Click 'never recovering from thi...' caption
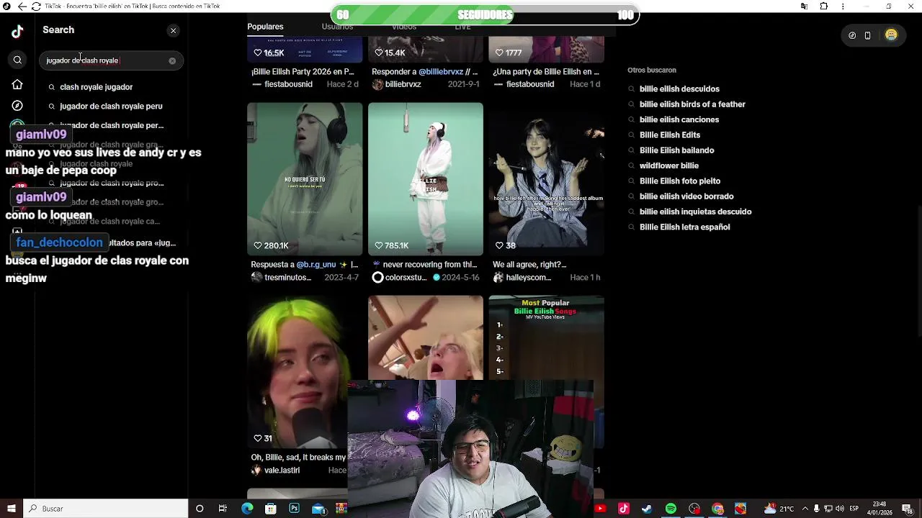The image size is (922, 518). [x=430, y=265]
